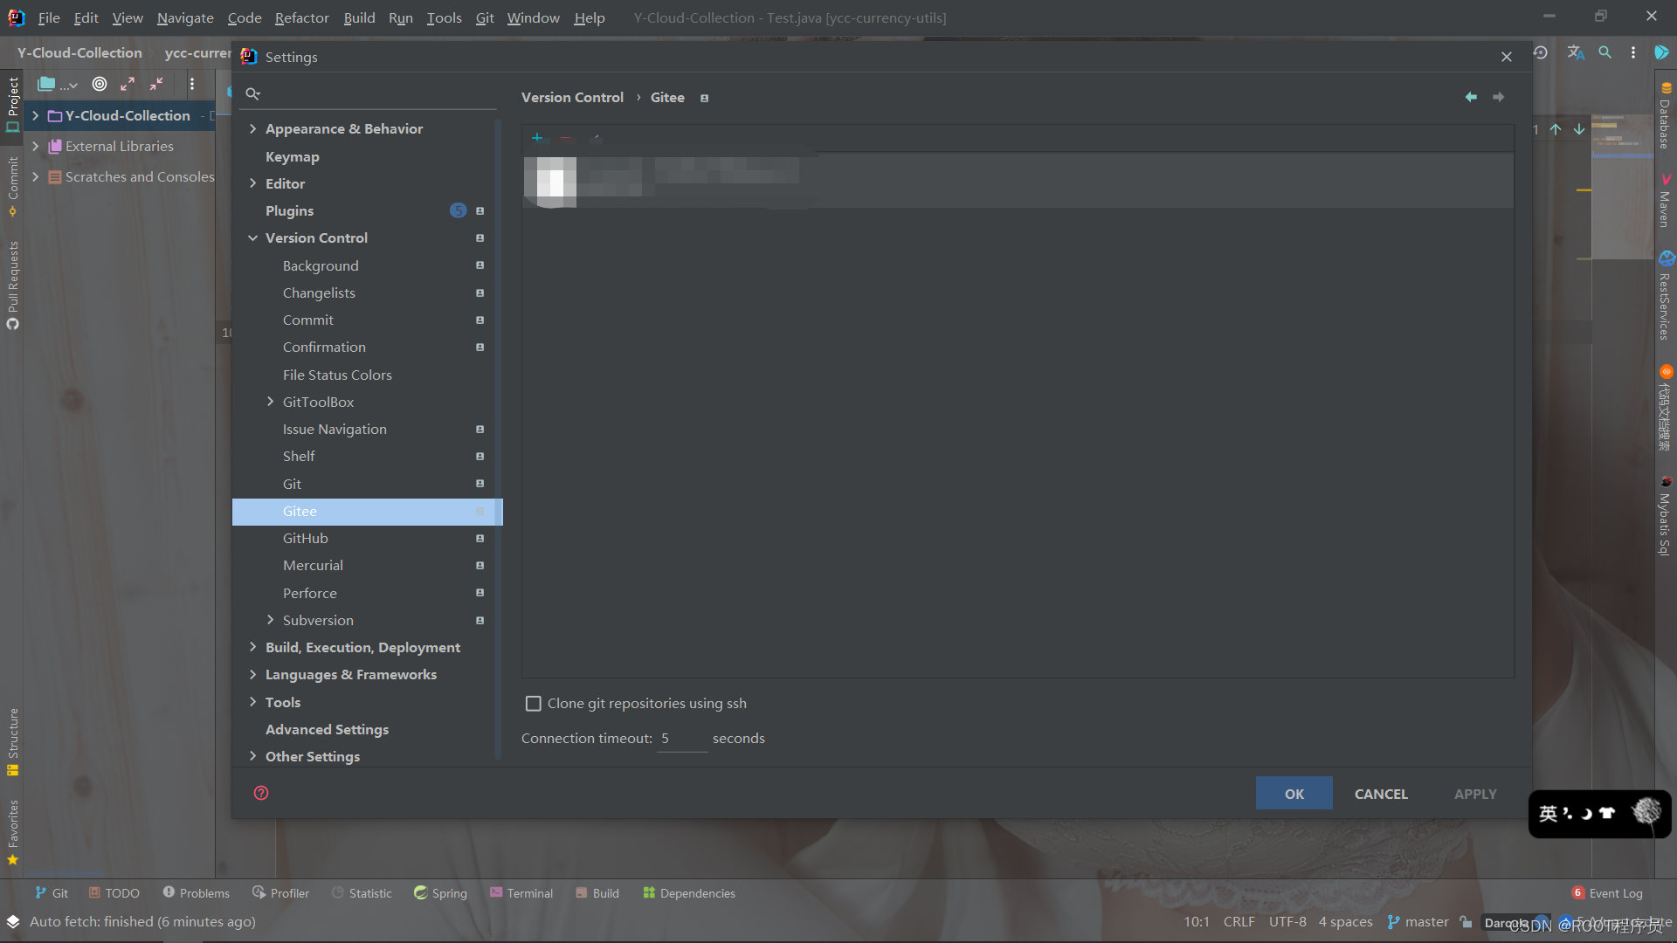
Task: Click the locate target icon in Project panel
Action: point(100,84)
